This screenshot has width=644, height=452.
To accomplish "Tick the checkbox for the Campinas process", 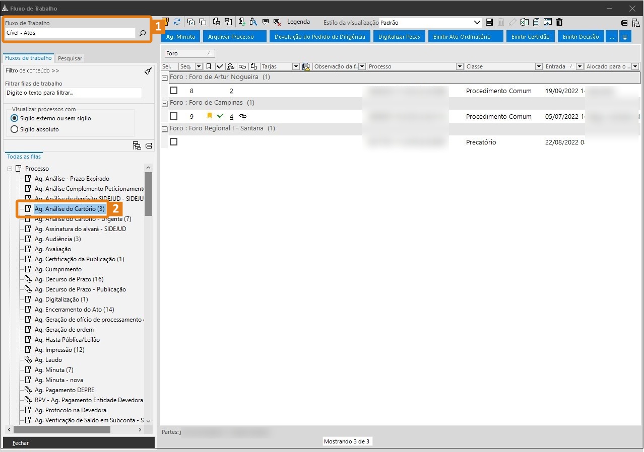I will tap(174, 116).
